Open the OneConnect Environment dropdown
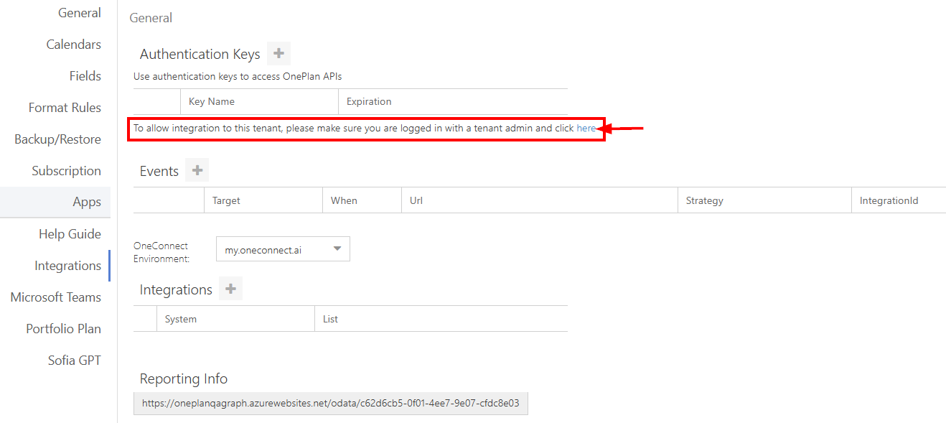 coord(283,249)
